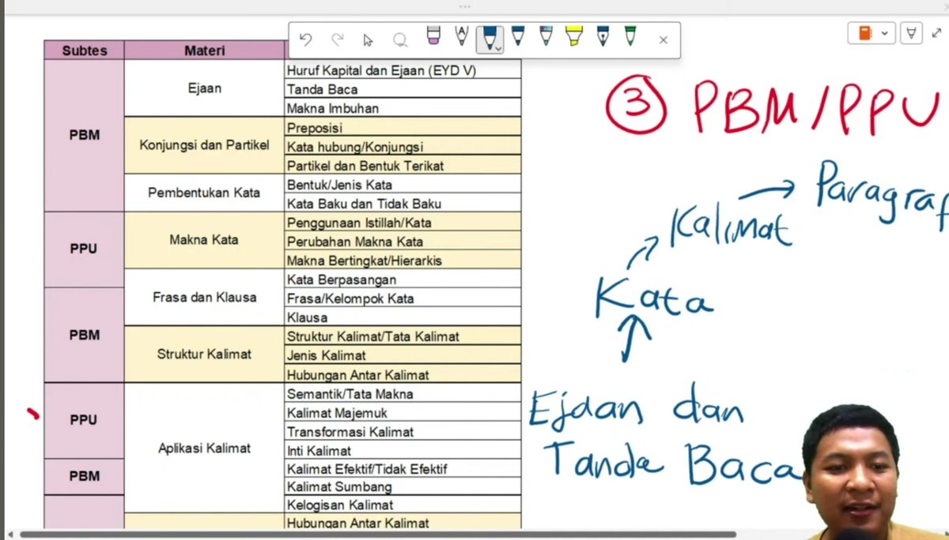Redo the last undone stroke
949x540 pixels.
338,39
